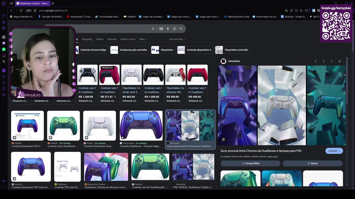Viewport: 355px width, 199px height.
Task: Open X (Twitter) from the sidebar
Action: coord(4,61)
